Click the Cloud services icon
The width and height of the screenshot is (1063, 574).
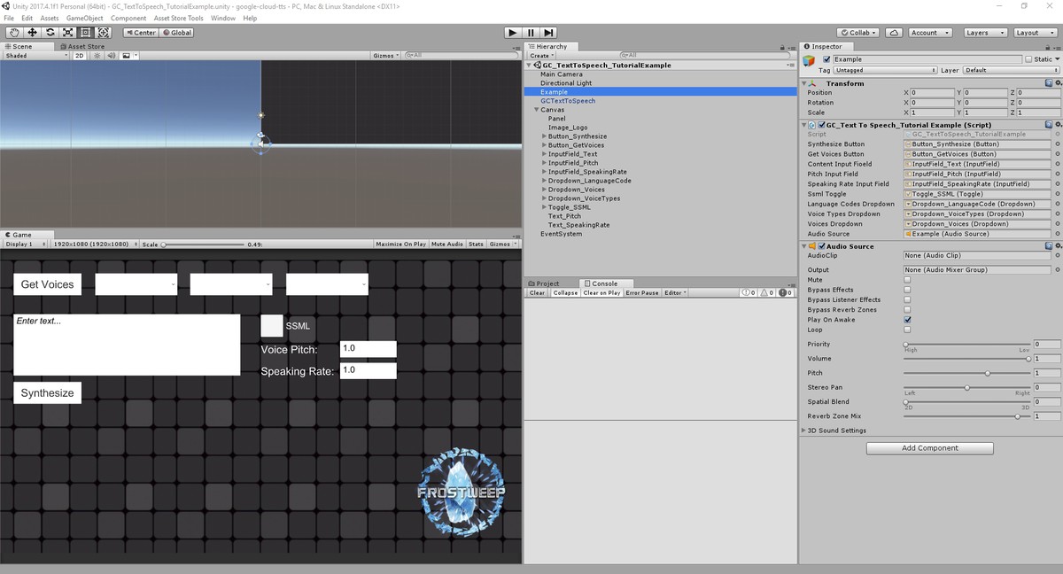[894, 32]
